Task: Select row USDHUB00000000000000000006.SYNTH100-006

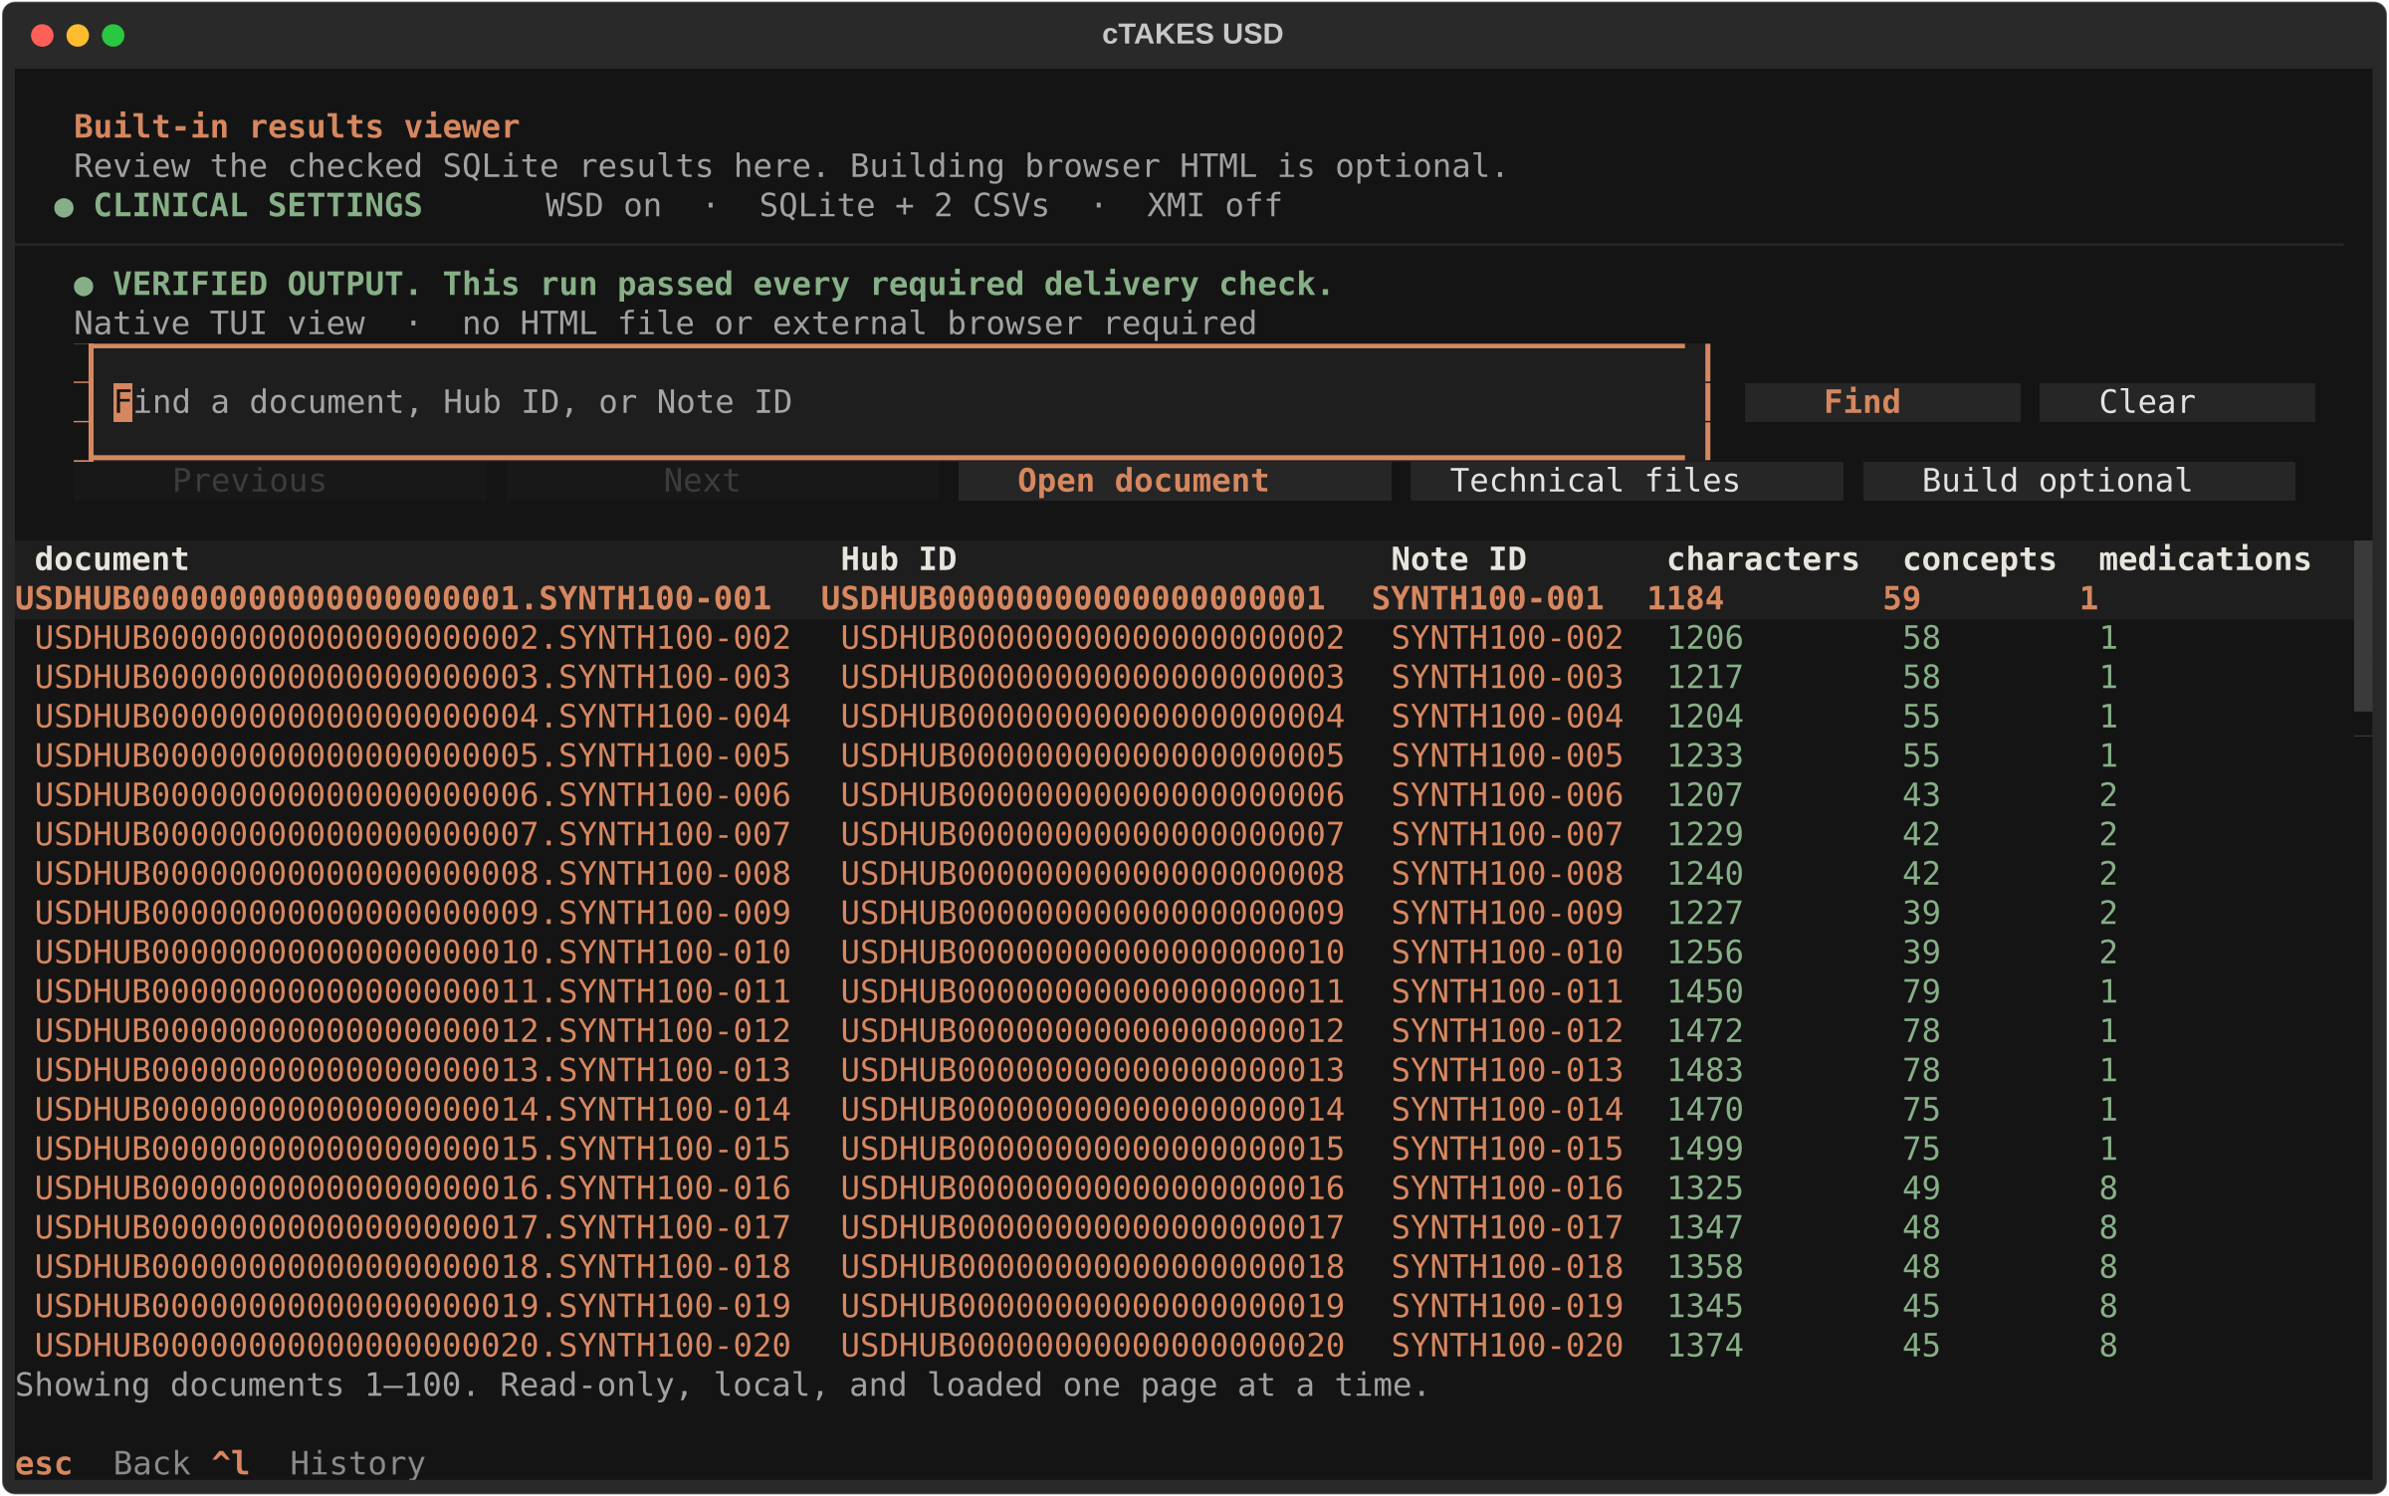Action: click(1185, 795)
